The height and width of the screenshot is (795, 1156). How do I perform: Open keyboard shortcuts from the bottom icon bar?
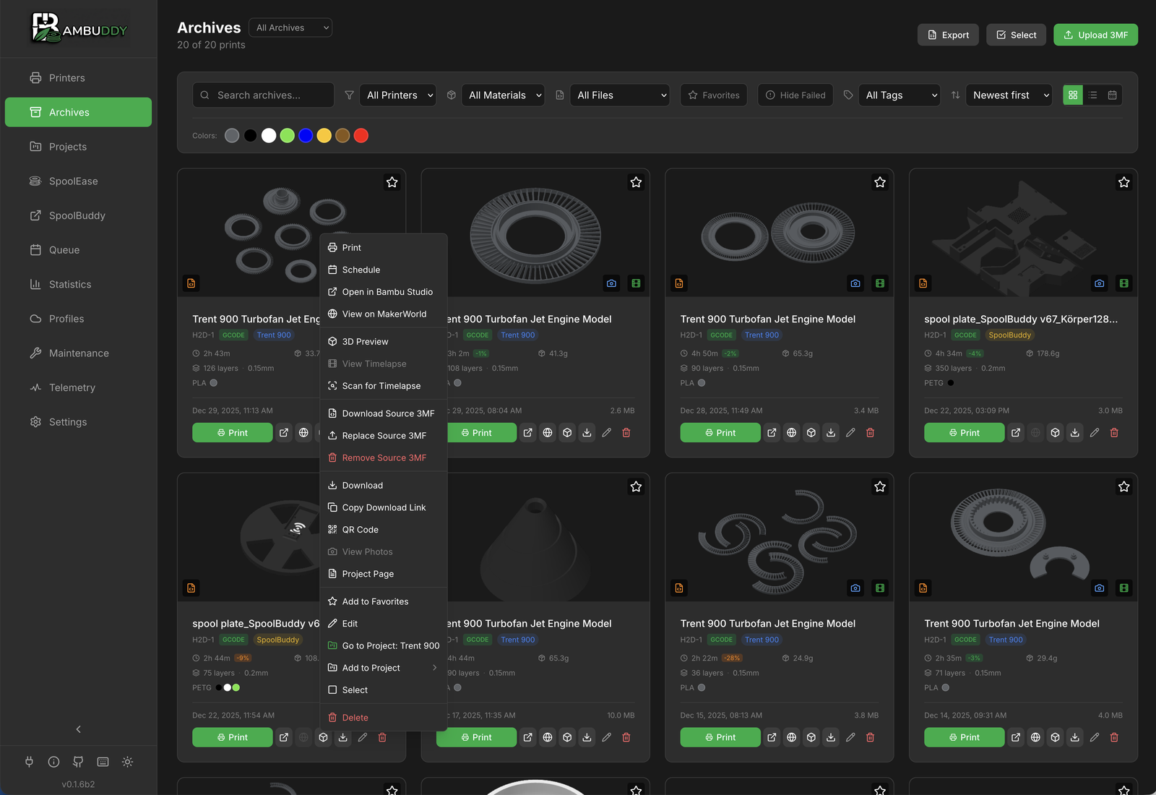click(x=102, y=762)
